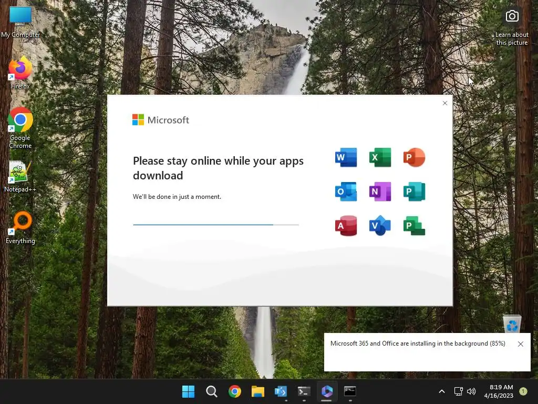538x404 pixels.
Task: Expand the hidden system tray icons
Action: click(x=442, y=391)
